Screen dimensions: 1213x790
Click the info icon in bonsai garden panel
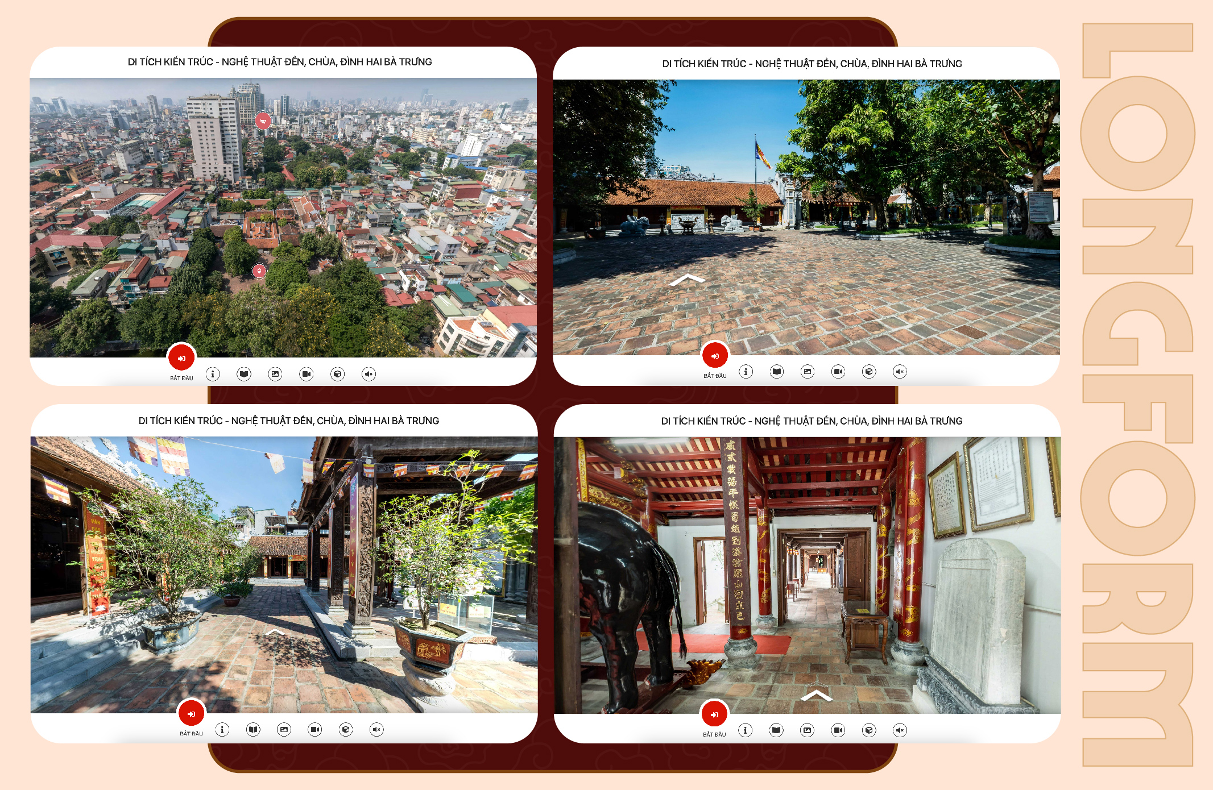222,729
